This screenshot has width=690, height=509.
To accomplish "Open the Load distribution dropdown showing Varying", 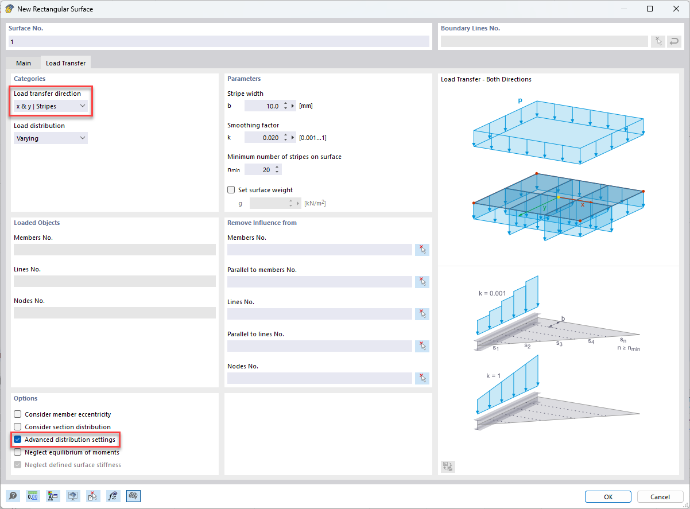I will [51, 138].
